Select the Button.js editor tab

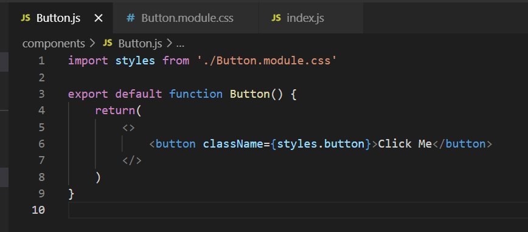coord(61,18)
